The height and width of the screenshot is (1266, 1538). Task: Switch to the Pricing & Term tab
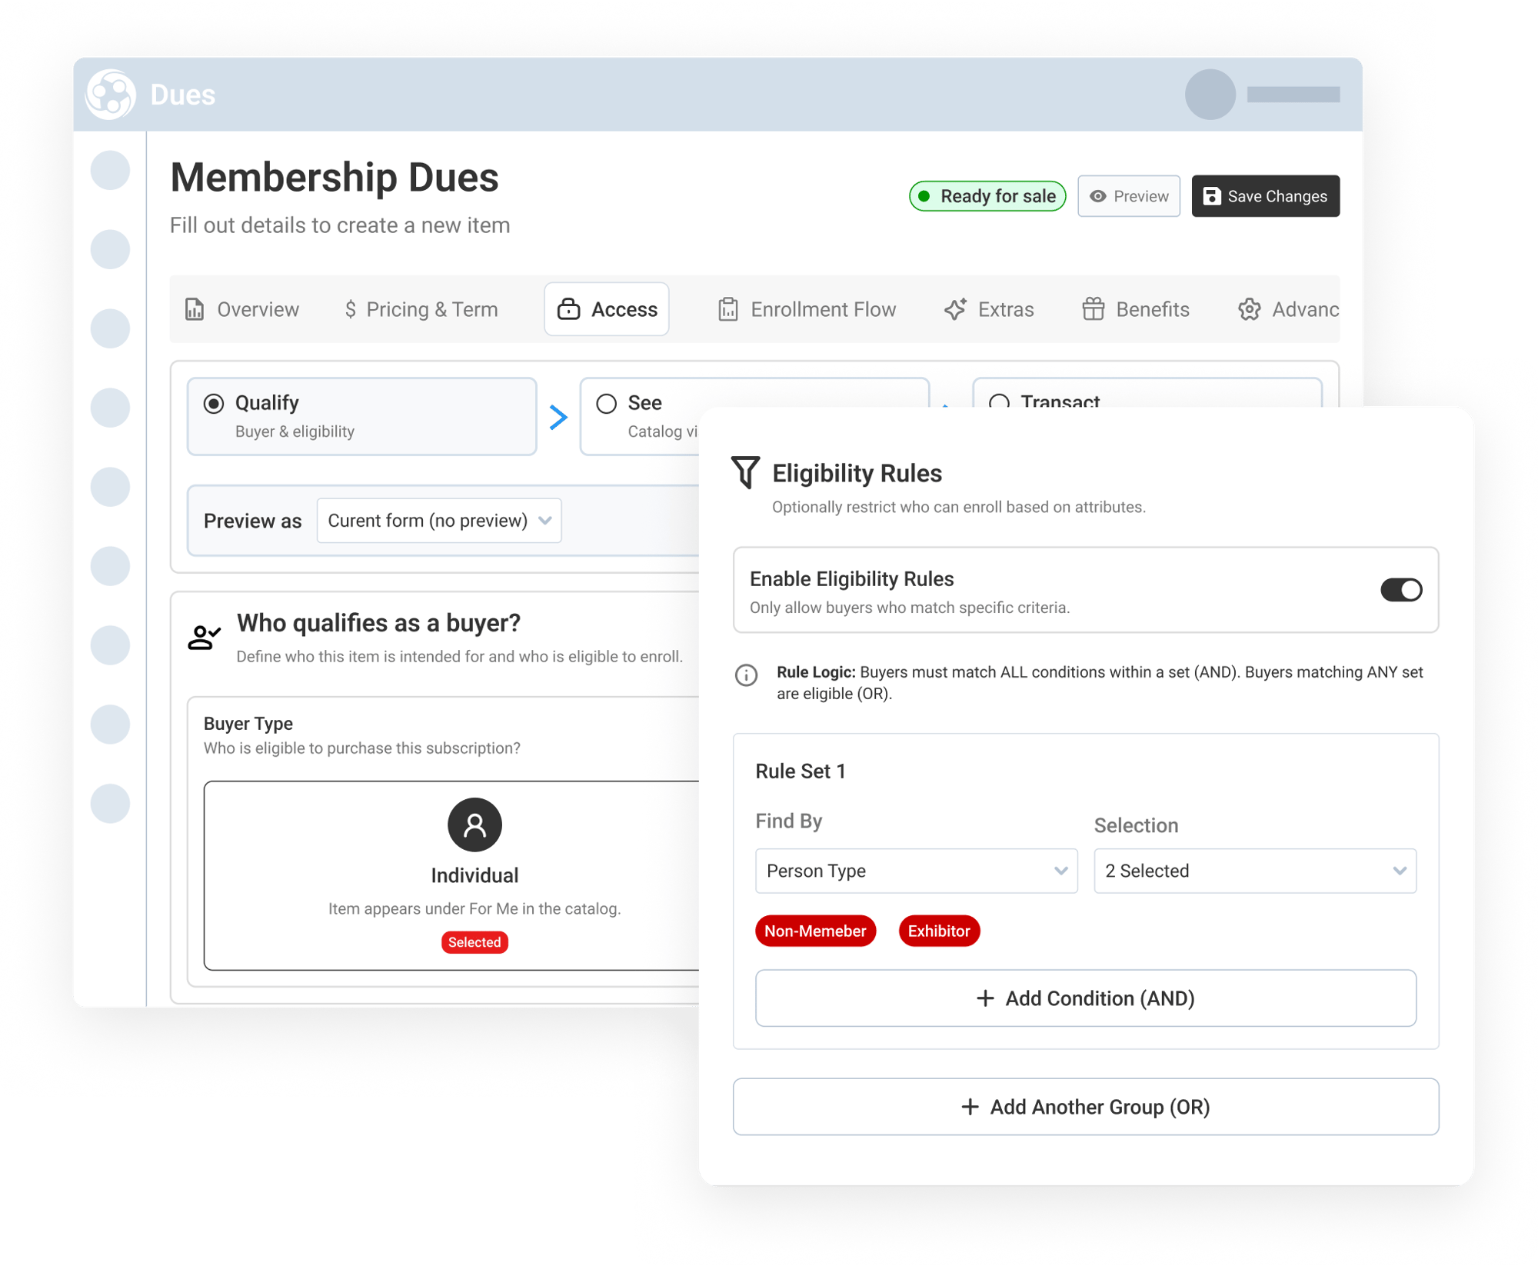coord(421,309)
